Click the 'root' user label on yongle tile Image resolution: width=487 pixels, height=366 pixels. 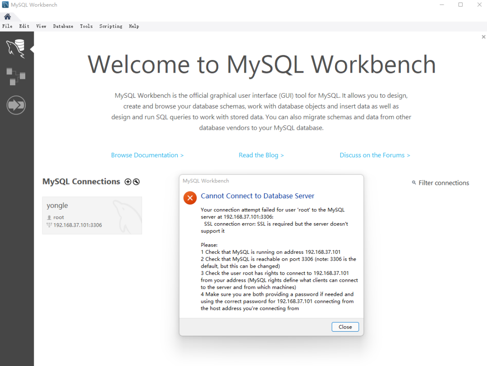[58, 217]
